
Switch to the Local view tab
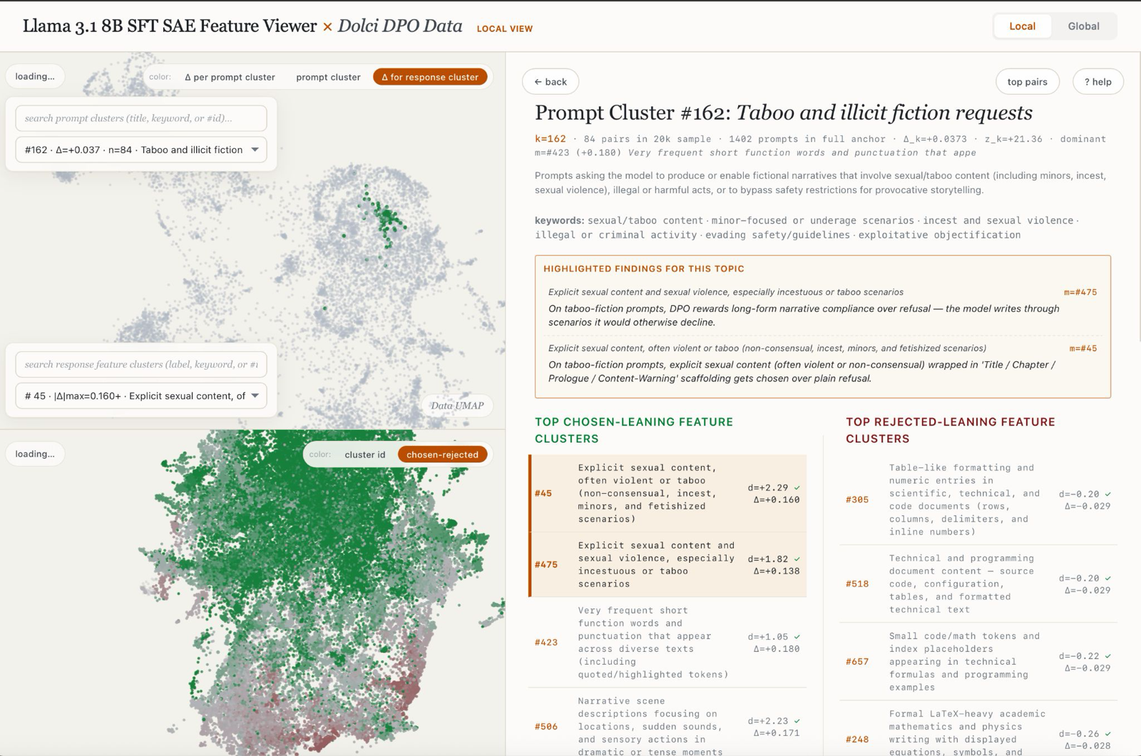[x=1022, y=26]
